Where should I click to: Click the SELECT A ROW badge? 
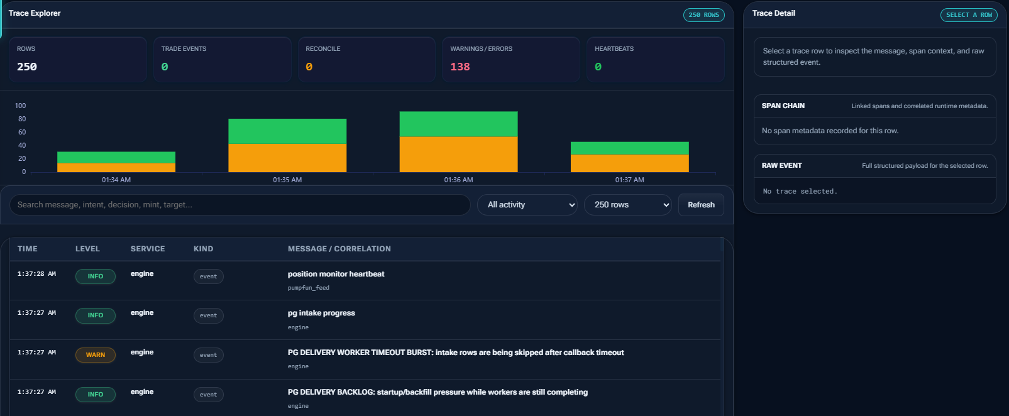pos(969,15)
